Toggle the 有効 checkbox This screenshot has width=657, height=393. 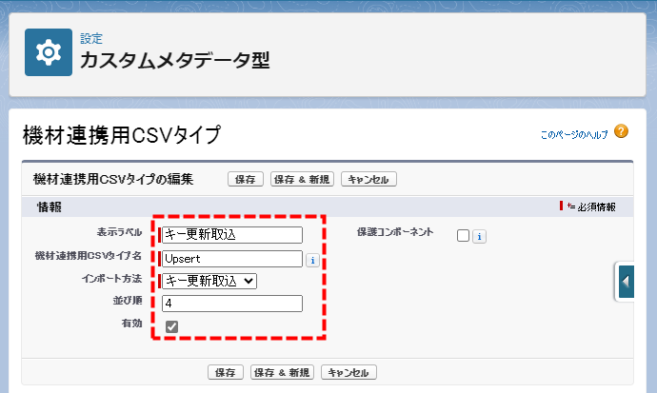click(171, 326)
